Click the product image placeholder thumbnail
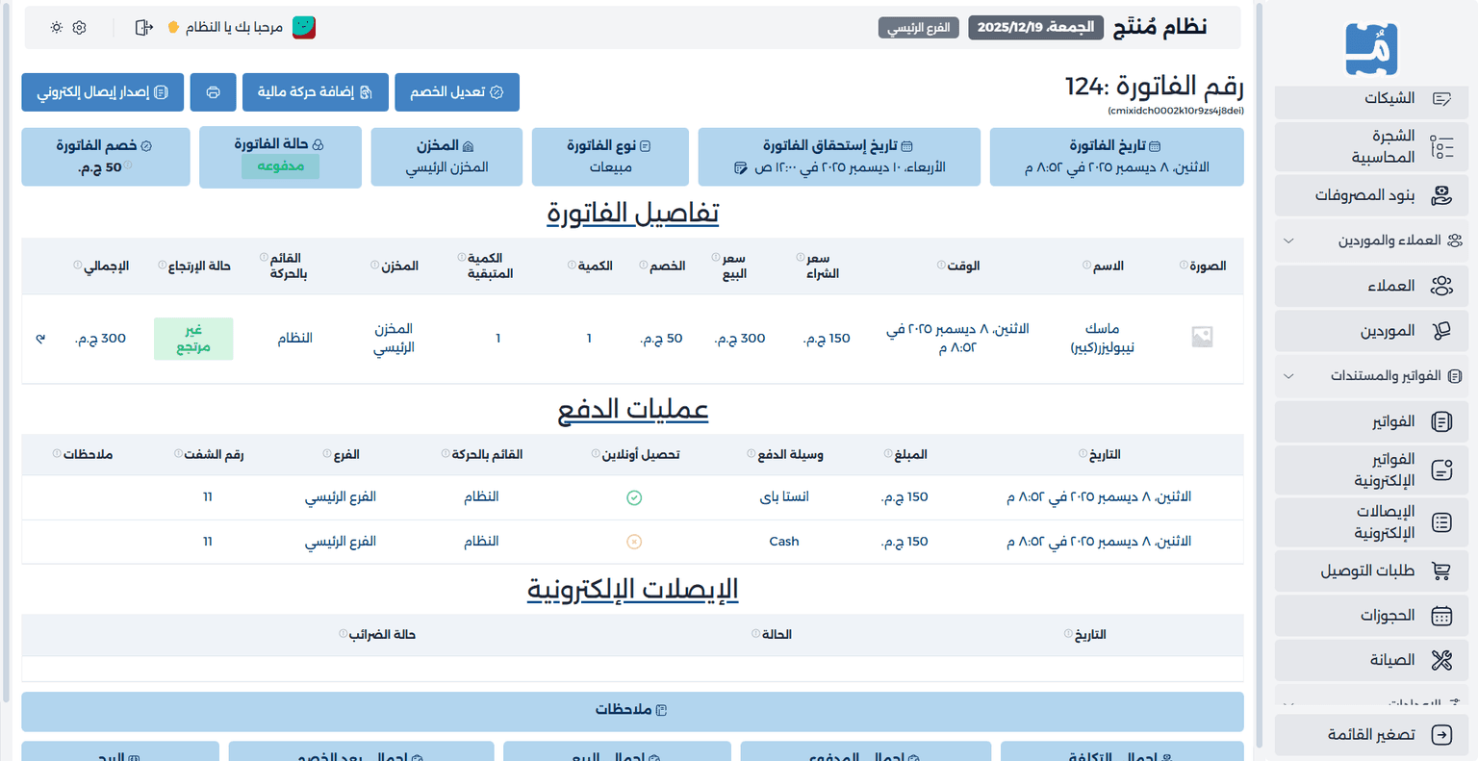Screen dimensions: 1478x761 1202,337
